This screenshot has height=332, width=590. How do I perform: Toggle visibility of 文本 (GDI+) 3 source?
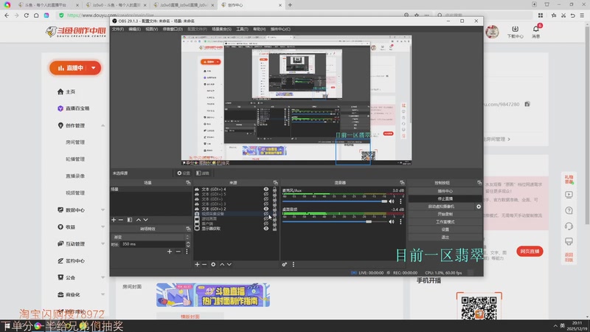pyautogui.click(x=266, y=204)
